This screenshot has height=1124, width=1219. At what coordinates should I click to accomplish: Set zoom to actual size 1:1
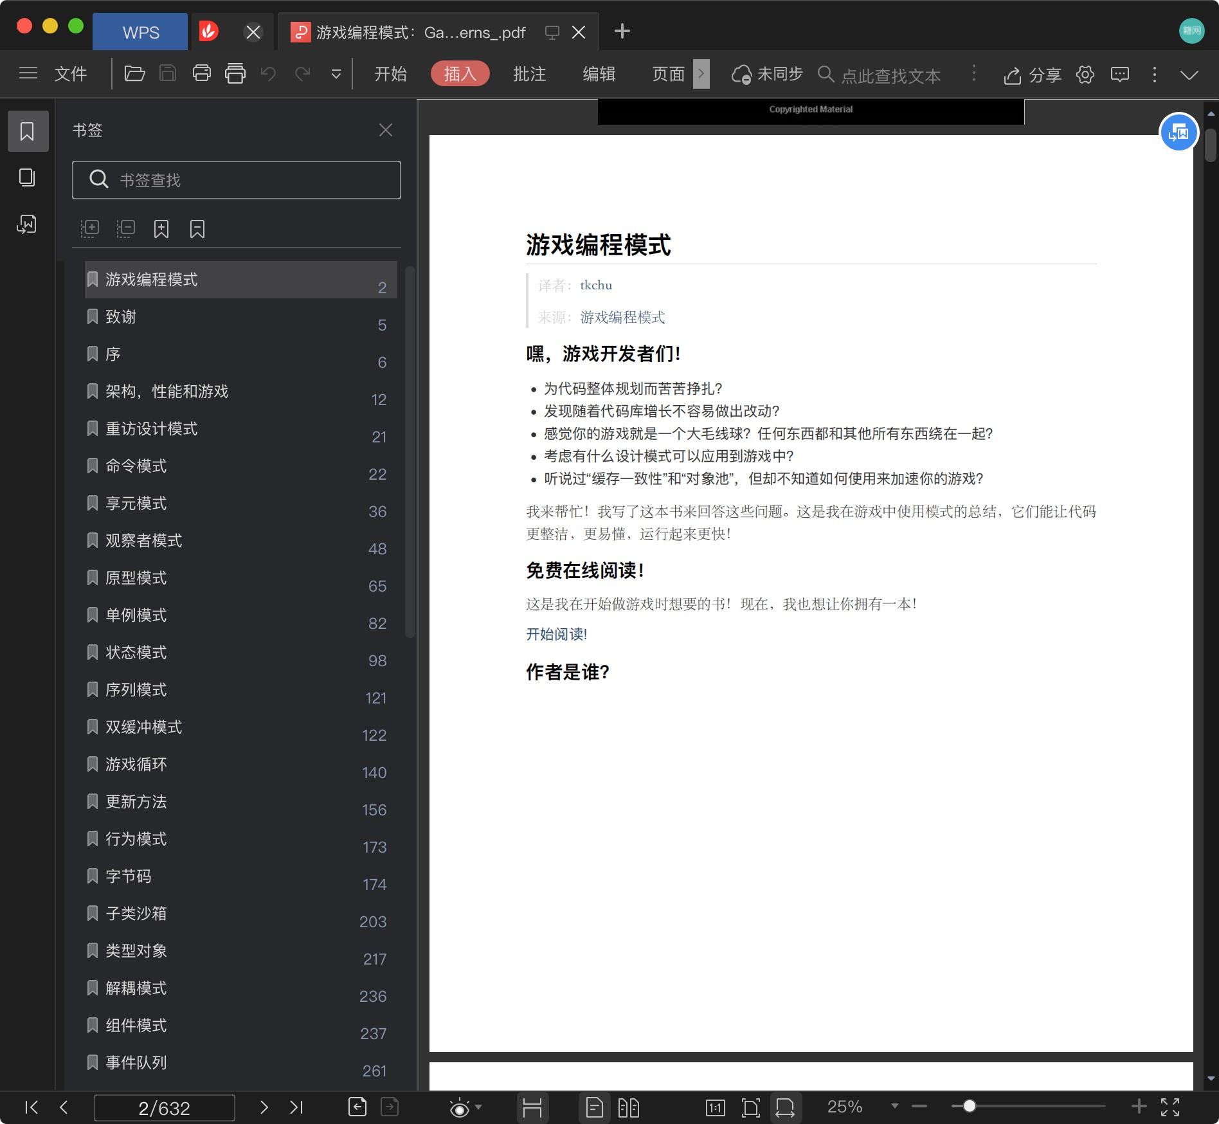[716, 1107]
